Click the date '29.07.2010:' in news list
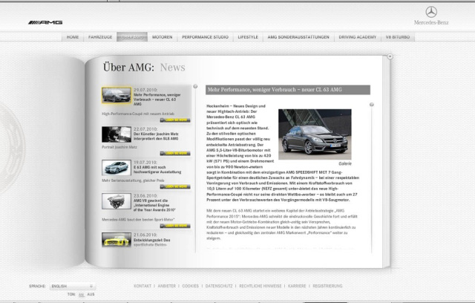The width and height of the screenshot is (475, 303). point(145,90)
